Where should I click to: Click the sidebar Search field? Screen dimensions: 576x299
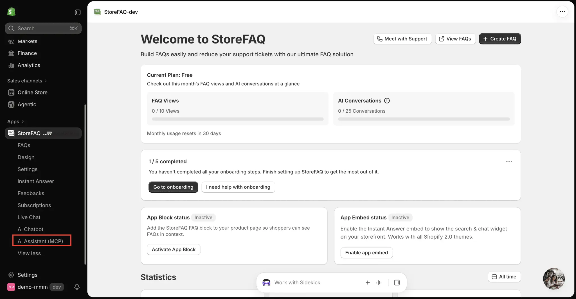43,28
